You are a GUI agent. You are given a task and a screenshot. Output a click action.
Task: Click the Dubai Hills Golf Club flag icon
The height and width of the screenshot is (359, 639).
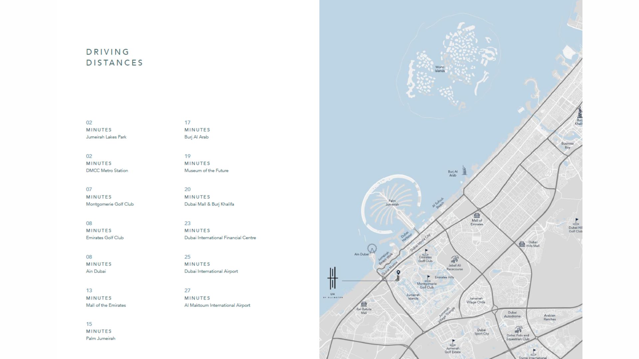(576, 221)
